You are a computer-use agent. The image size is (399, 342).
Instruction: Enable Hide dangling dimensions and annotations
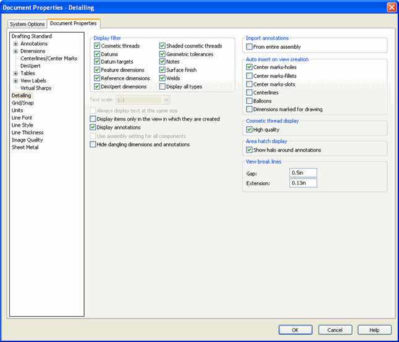pos(93,144)
